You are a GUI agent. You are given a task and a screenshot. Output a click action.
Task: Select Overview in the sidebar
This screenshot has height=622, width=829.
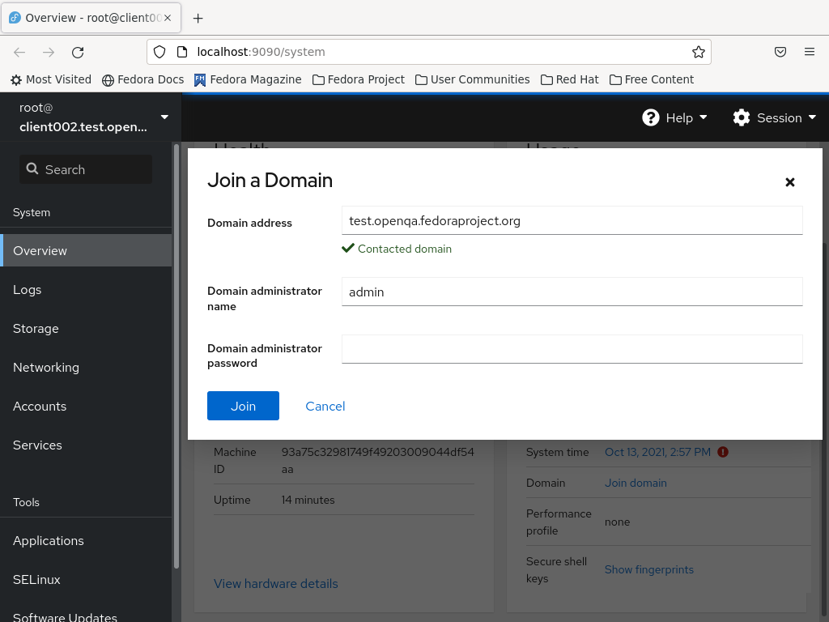tap(86, 251)
